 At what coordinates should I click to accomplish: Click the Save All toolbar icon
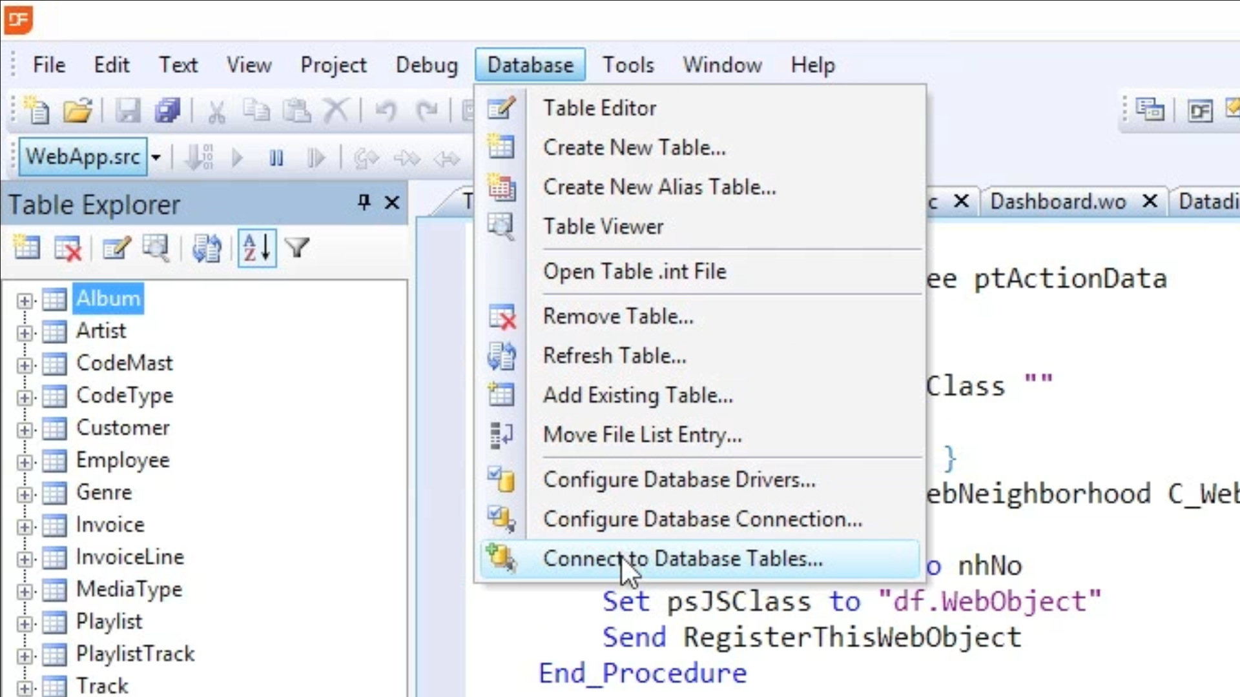click(x=167, y=110)
